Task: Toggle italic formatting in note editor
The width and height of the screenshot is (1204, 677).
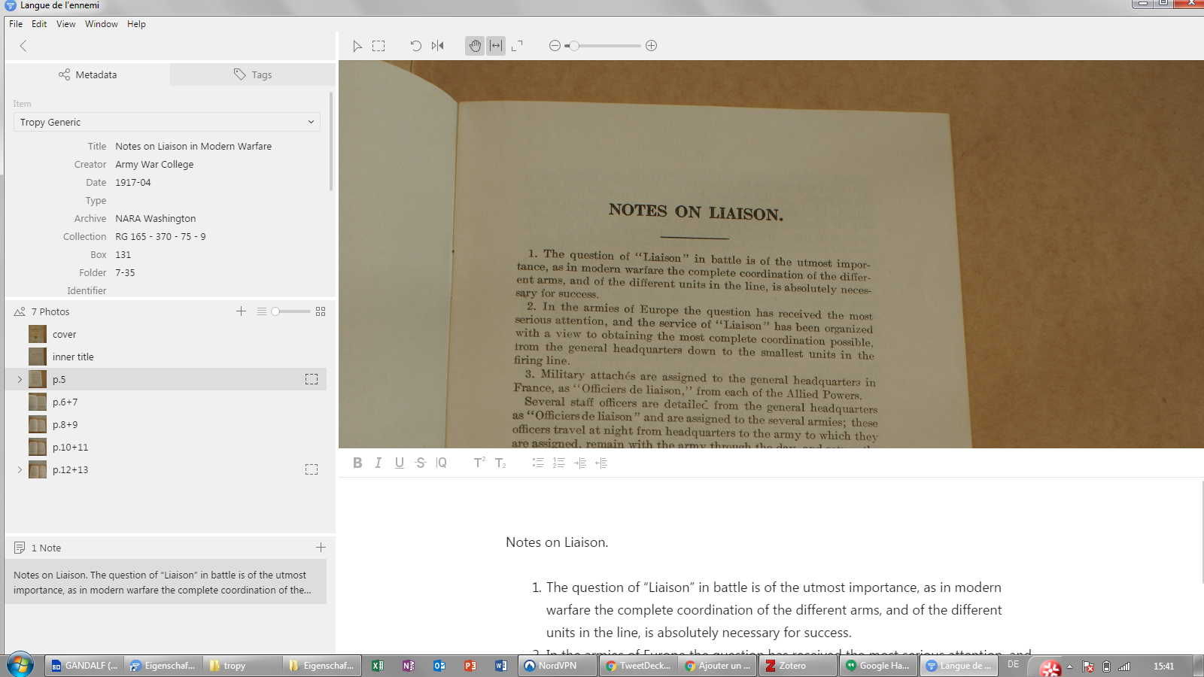Action: (x=379, y=463)
